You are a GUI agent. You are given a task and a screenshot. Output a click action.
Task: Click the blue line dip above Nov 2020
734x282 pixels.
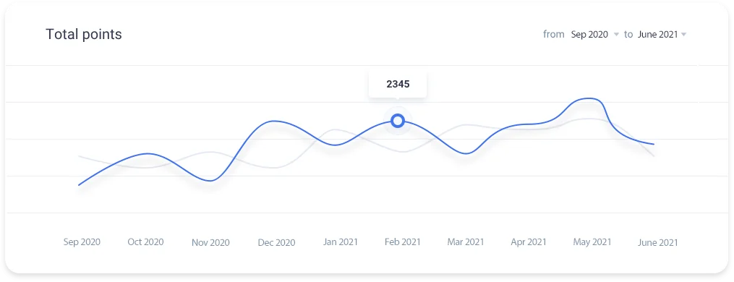[210, 181]
